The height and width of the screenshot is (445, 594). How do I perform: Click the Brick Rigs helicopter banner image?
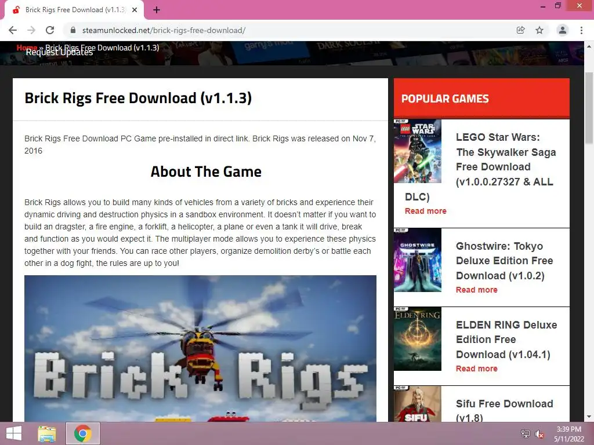click(x=200, y=348)
